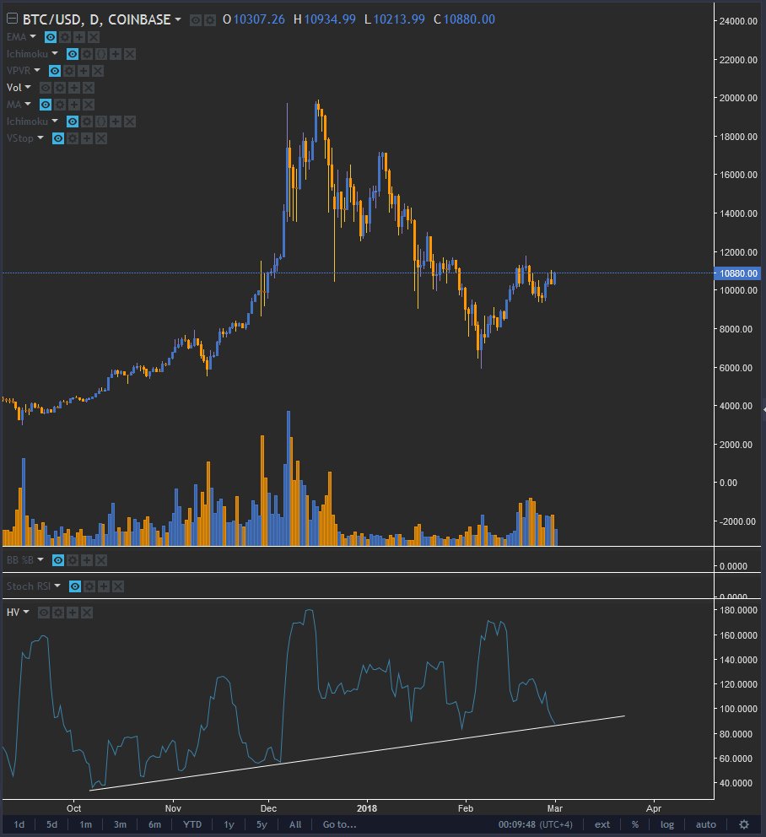The width and height of the screenshot is (766, 837).
Task: Select the YTD time range
Action: [192, 824]
